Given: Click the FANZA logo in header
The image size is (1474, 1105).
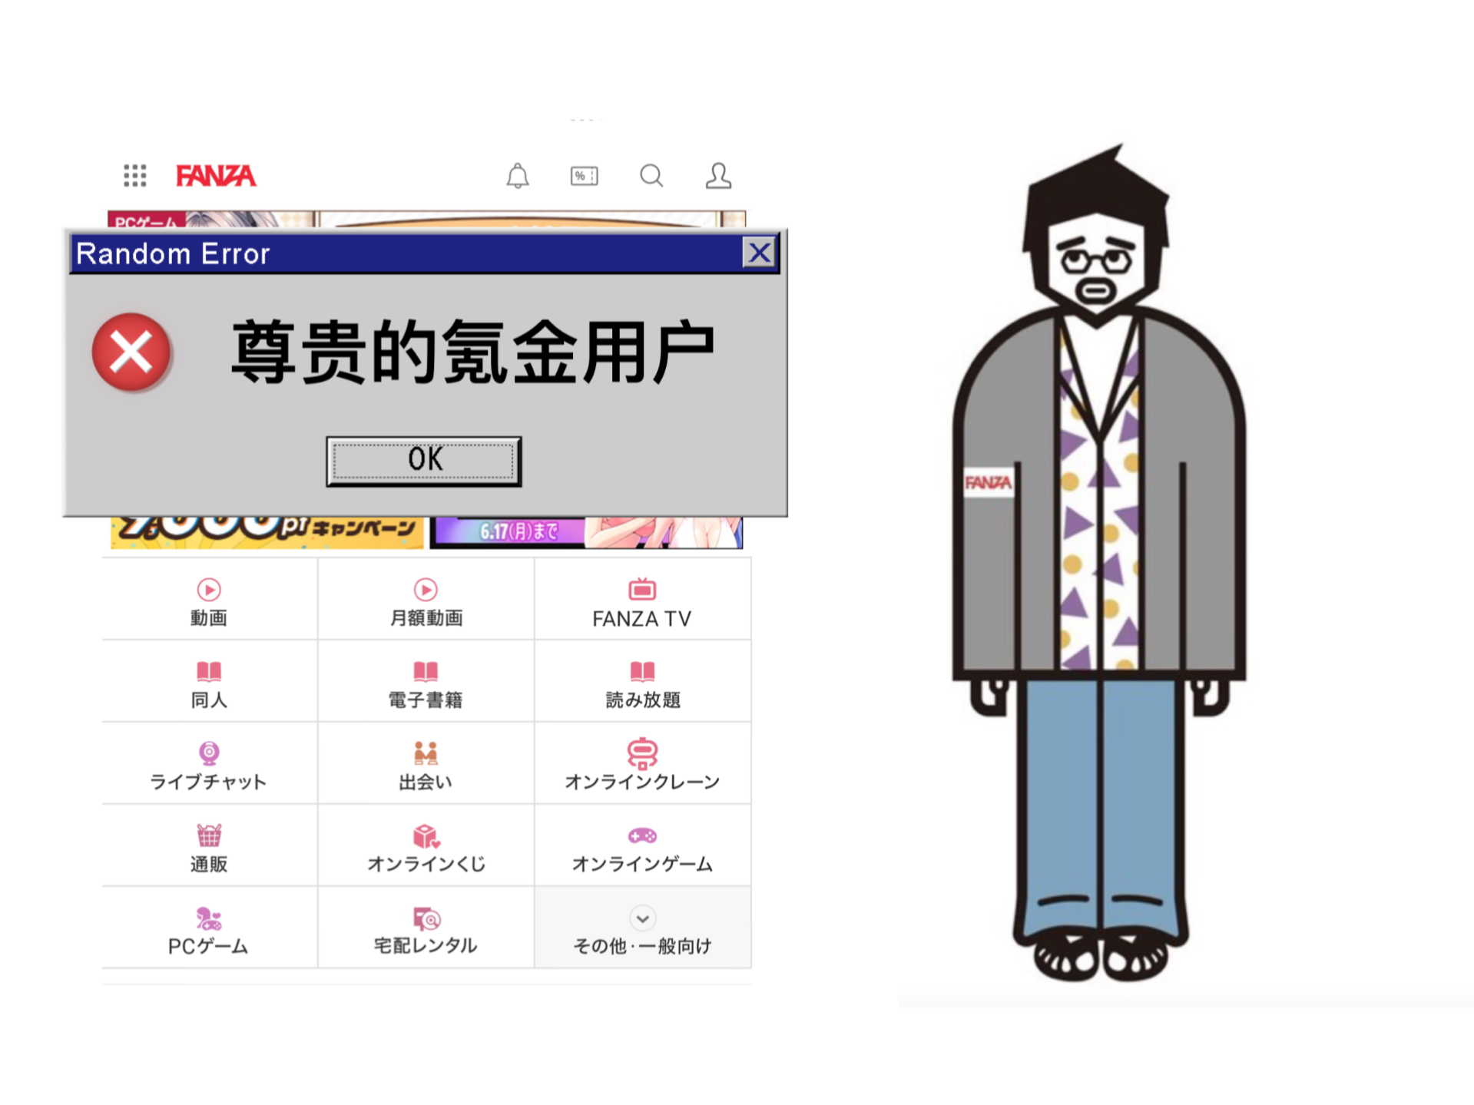Looking at the screenshot, I should (216, 176).
